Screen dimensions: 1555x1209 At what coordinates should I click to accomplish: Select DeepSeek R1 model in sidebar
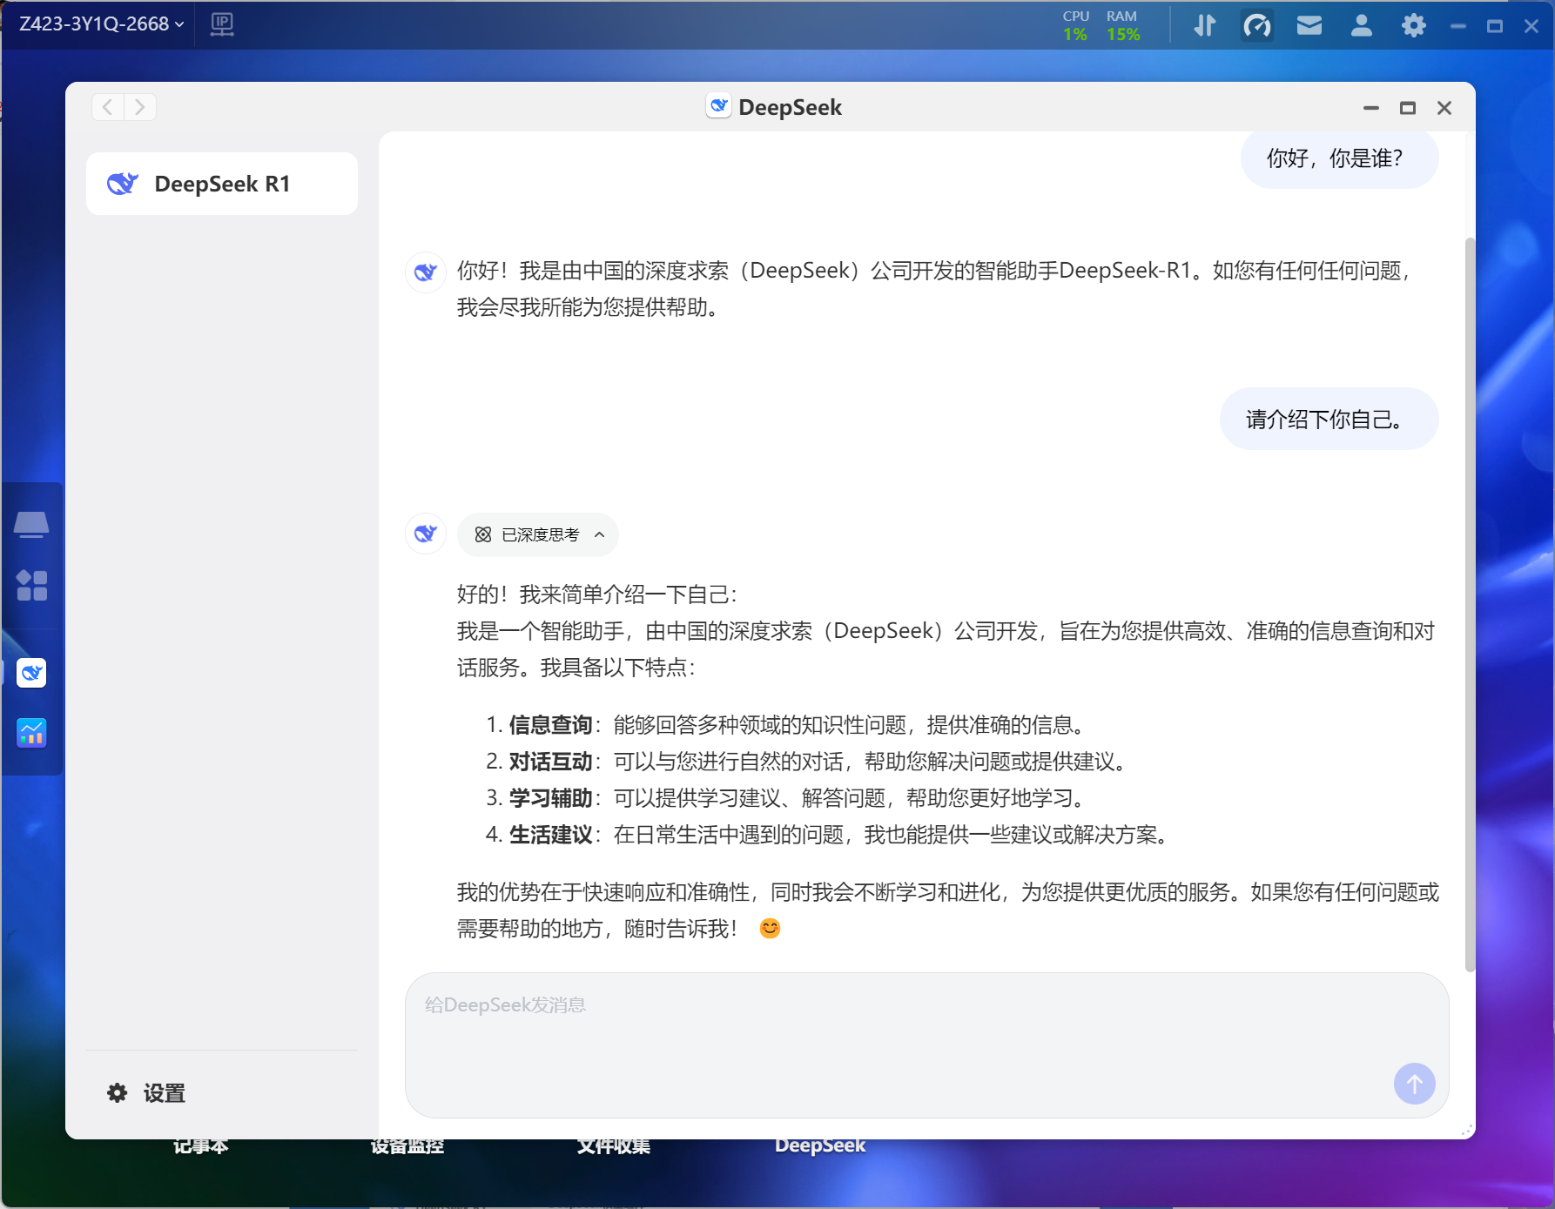point(222,184)
